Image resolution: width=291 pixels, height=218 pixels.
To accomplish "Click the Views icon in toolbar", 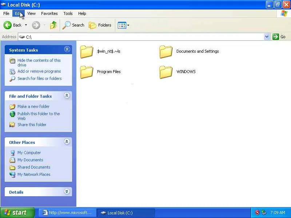I will (122, 25).
